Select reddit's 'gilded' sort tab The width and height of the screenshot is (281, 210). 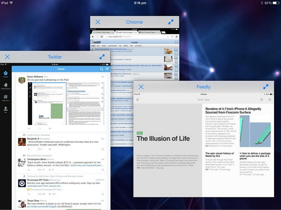[126, 46]
